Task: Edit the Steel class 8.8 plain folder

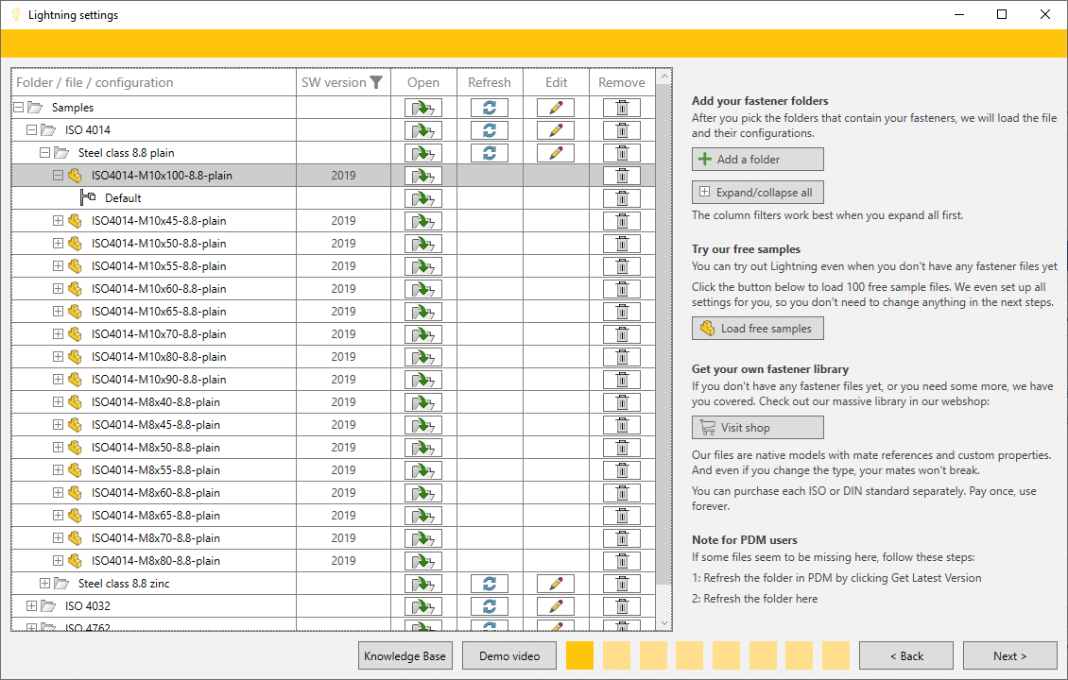Action: click(x=556, y=152)
